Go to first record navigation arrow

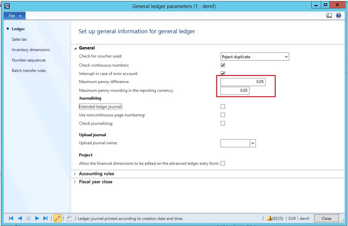(x=11, y=218)
